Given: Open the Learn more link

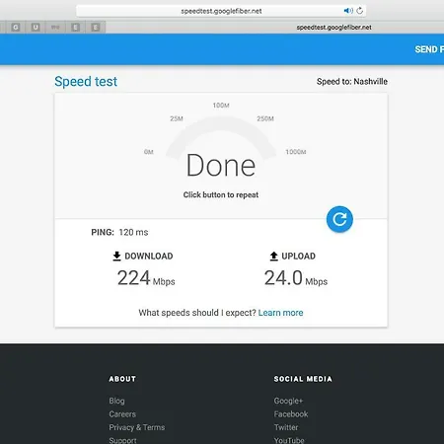Looking at the screenshot, I should tap(280, 313).
